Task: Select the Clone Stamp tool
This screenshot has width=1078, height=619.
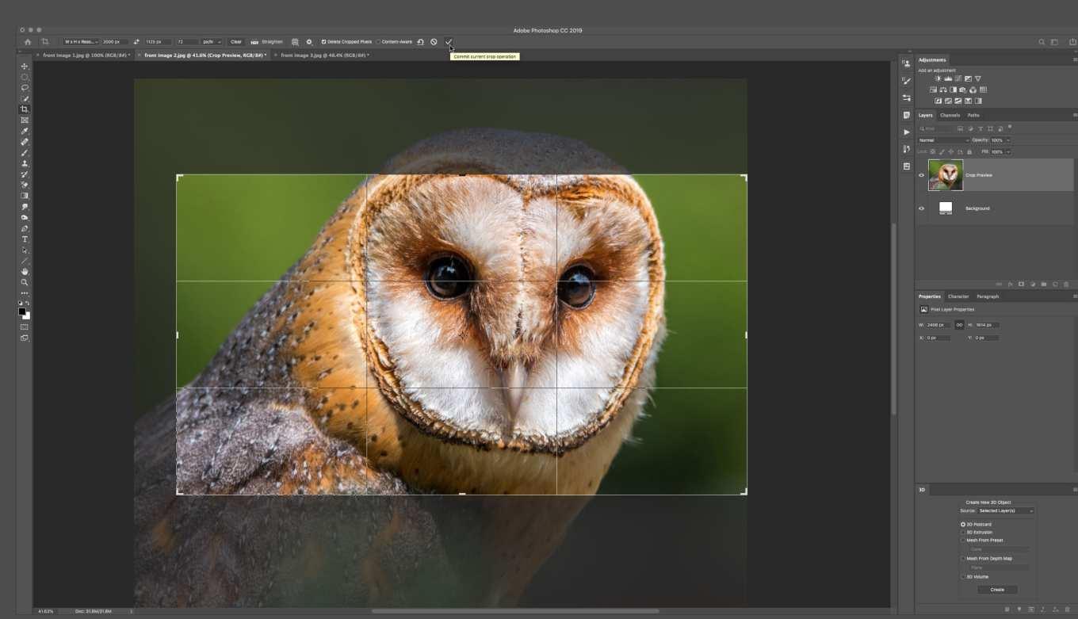Action: point(25,163)
